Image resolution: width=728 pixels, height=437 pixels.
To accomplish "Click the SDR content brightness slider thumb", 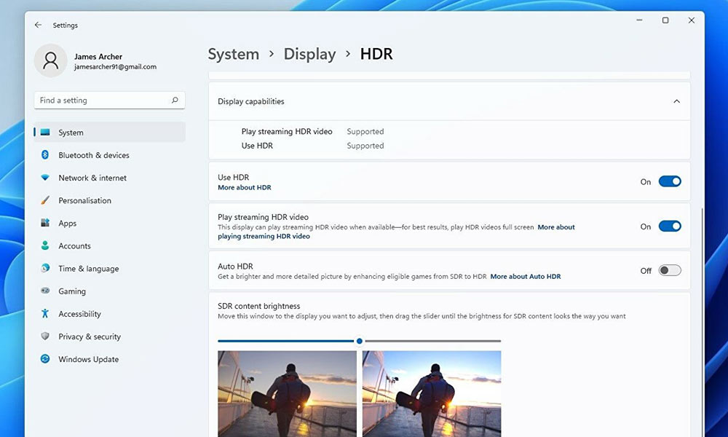I will click(x=360, y=341).
